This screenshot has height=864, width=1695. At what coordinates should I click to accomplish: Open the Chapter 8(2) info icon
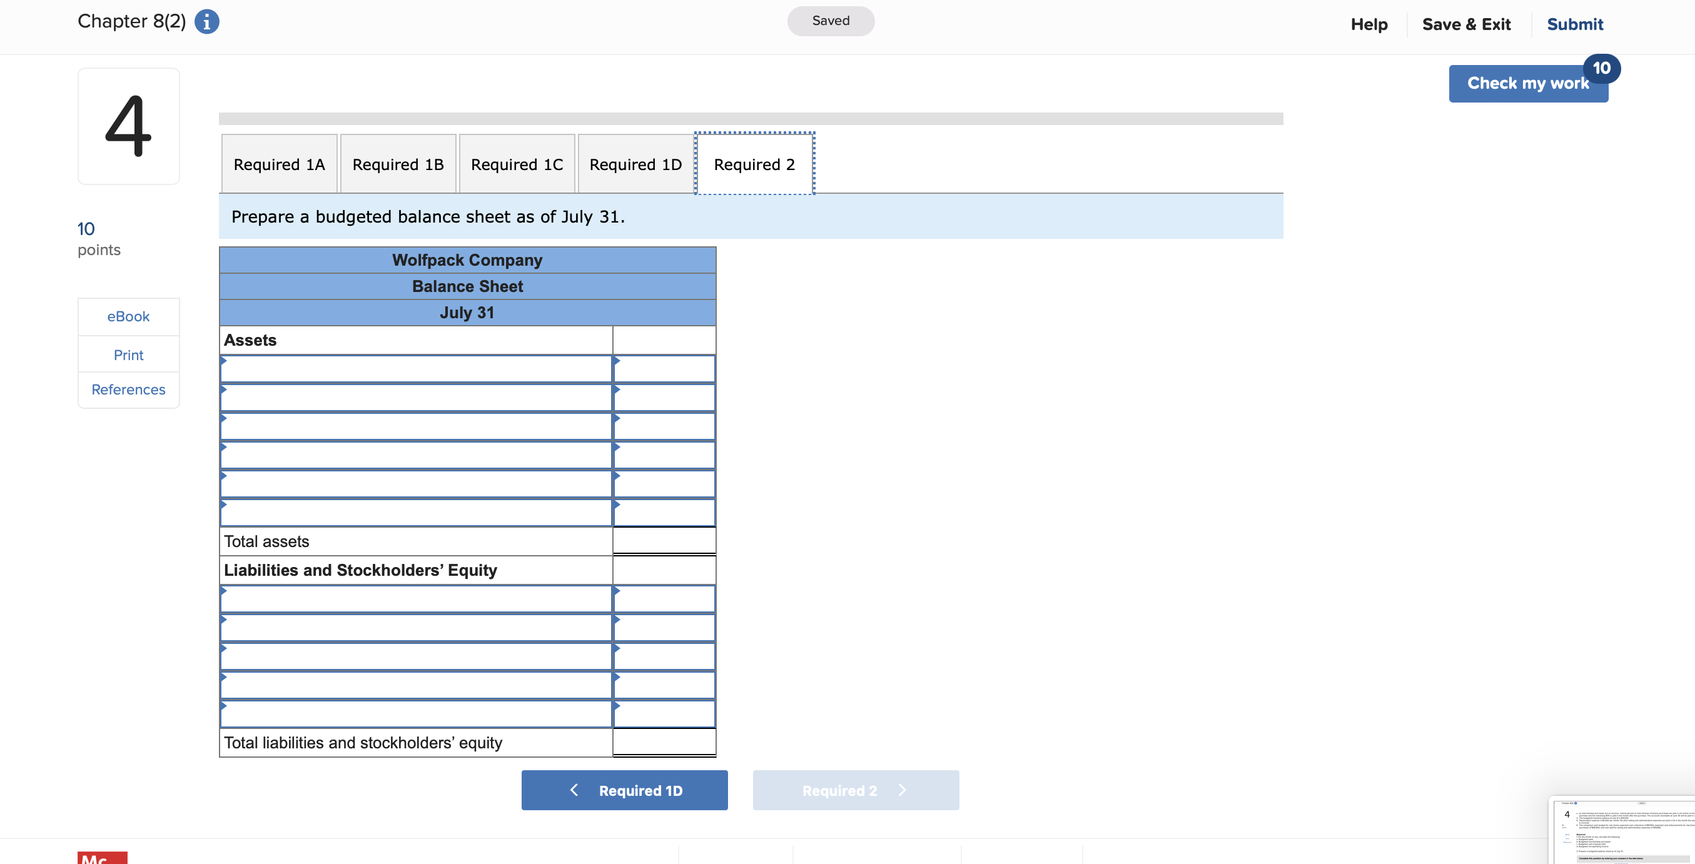click(x=206, y=21)
